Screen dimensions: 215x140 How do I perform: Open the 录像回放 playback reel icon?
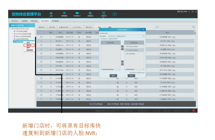pyautogui.click(x=90, y=14)
